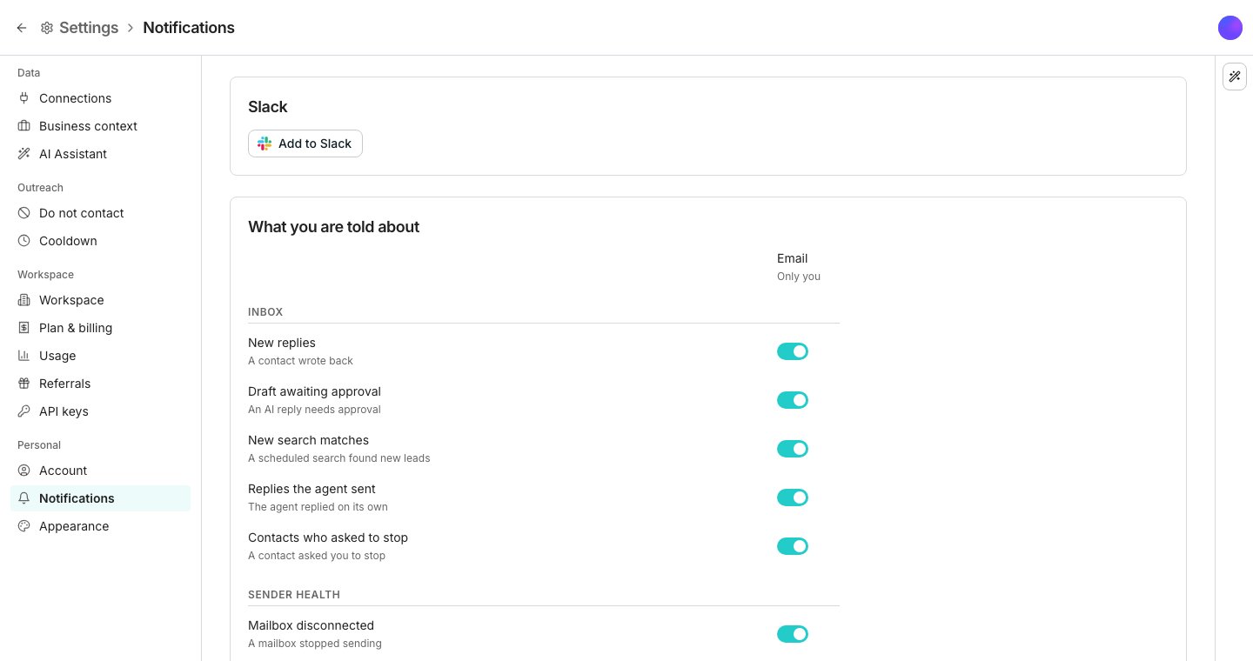This screenshot has width=1253, height=661.
Task: Click the Settings breadcrumb link
Action: click(x=89, y=28)
